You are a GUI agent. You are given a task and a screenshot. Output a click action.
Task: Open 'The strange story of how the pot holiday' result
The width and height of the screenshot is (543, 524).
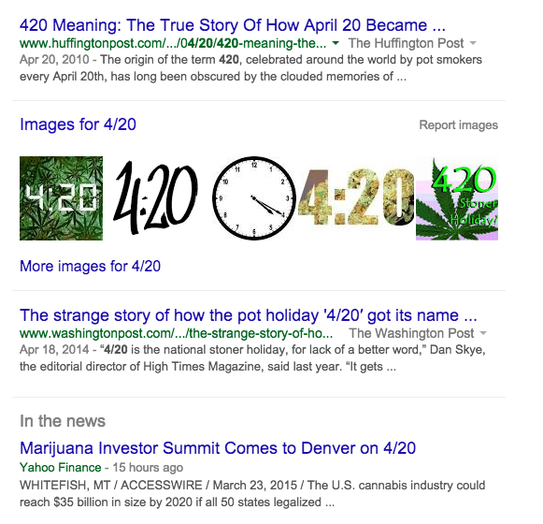pyautogui.click(x=249, y=315)
